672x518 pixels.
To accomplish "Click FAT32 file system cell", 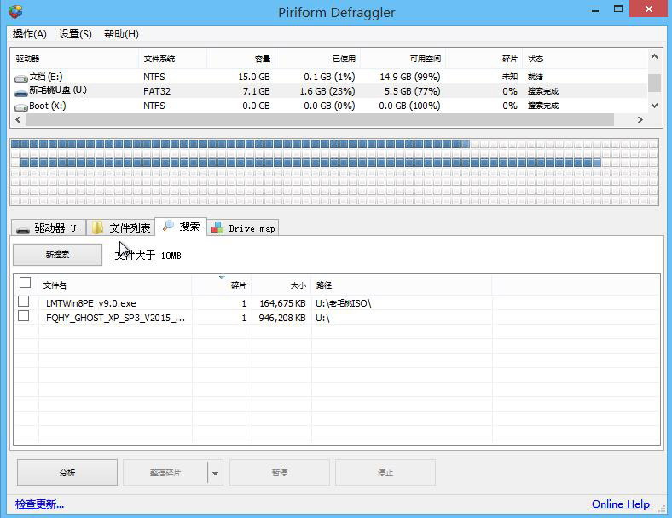I will 157,91.
